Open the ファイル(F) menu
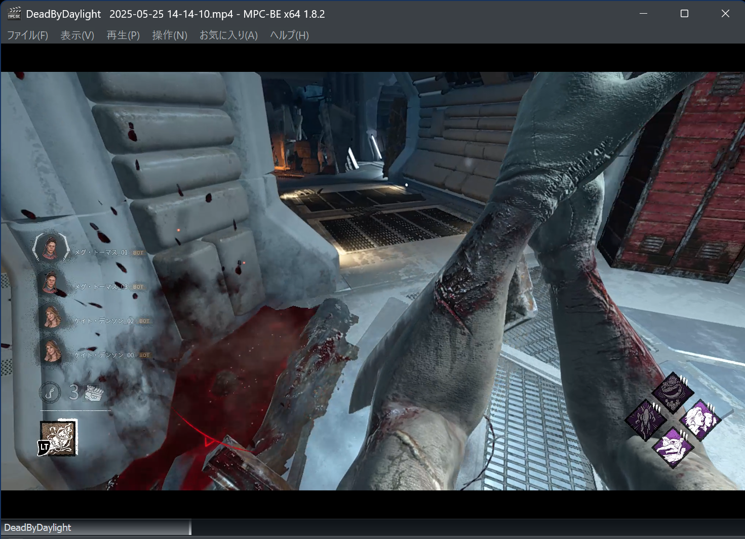 27,35
